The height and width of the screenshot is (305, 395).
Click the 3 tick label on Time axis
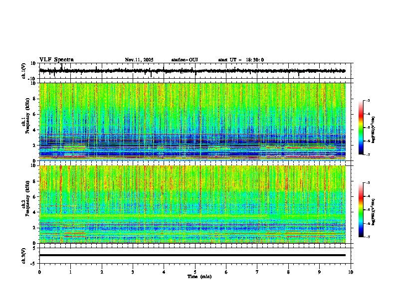(133, 272)
